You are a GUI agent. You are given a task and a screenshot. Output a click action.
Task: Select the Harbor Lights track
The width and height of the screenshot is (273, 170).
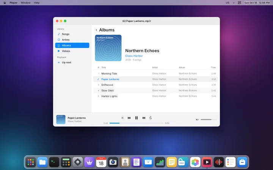click(x=155, y=96)
